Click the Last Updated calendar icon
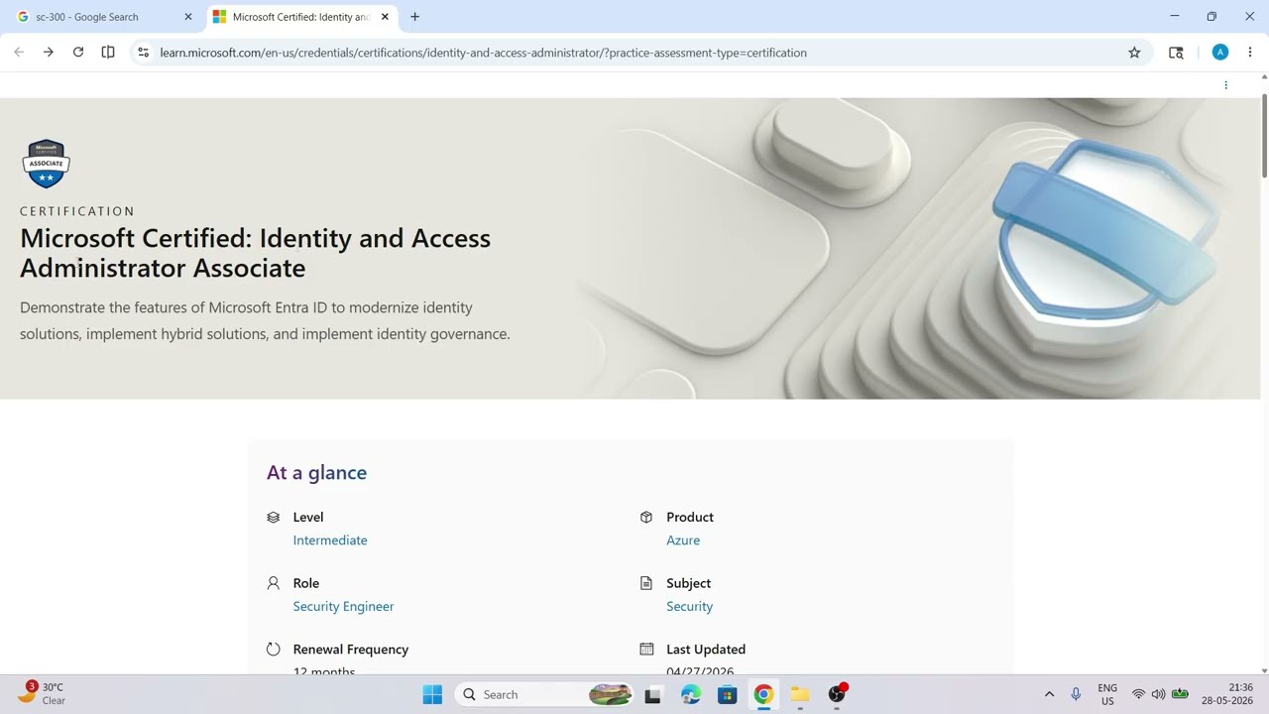1269x714 pixels. coord(646,649)
